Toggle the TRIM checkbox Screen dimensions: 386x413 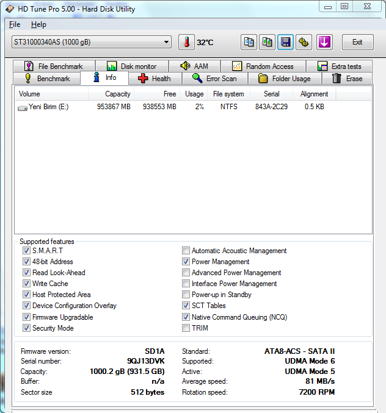[x=186, y=328]
